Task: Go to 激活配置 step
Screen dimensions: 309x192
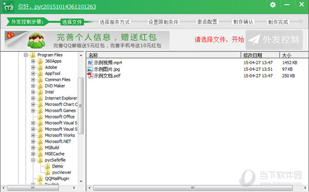Action: pos(207,22)
